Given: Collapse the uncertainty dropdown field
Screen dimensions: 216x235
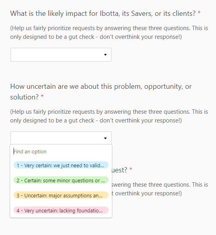Looking at the screenshot, I should tap(61, 138).
